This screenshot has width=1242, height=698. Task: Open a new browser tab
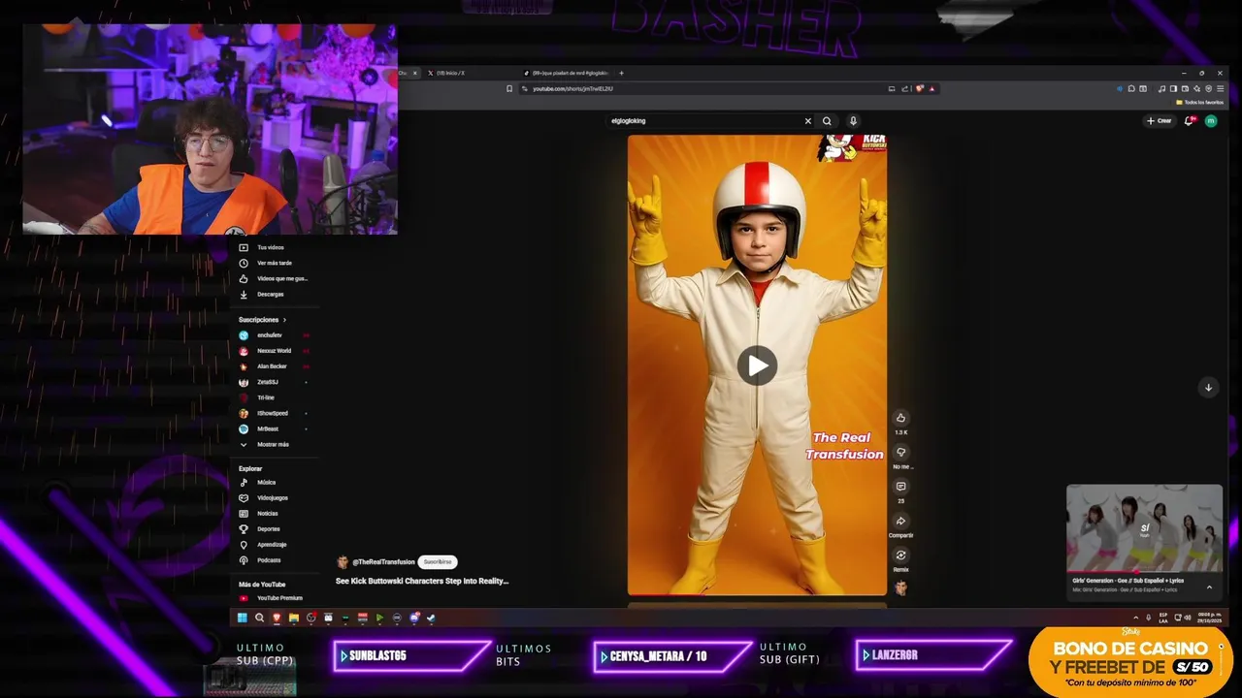coord(621,73)
